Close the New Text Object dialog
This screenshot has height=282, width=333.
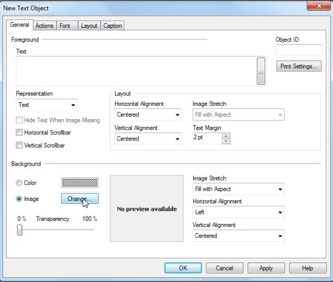tap(319, 5)
